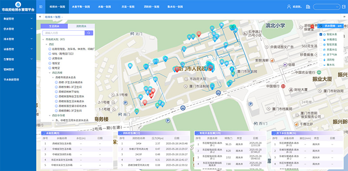Click the building icon in the header
The width and height of the screenshot is (348, 171).
308,7
